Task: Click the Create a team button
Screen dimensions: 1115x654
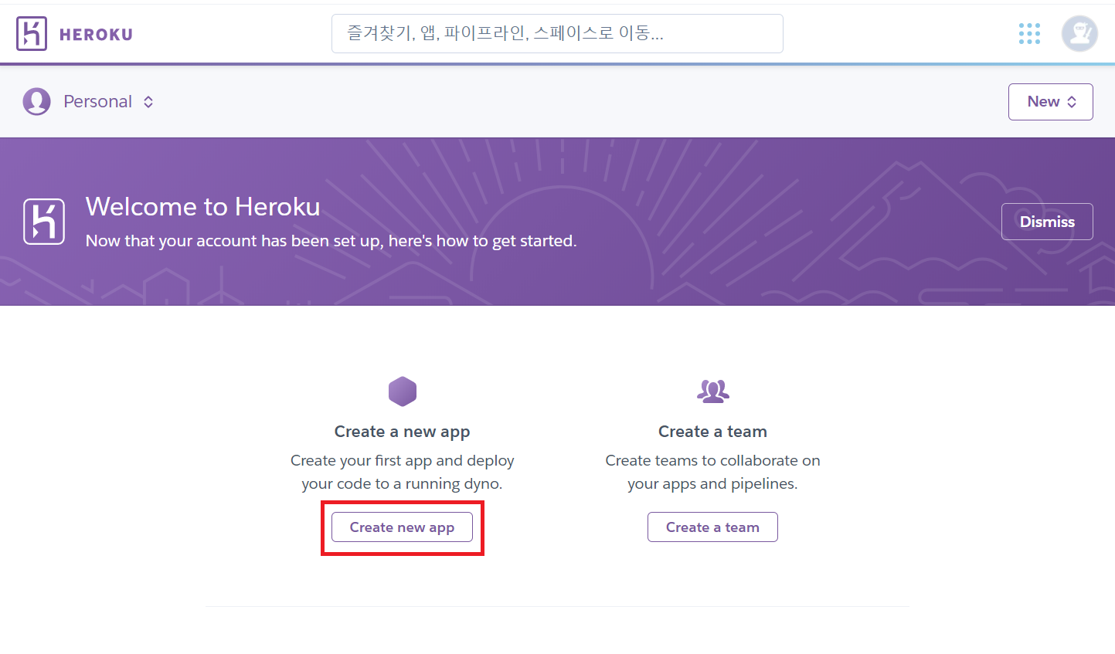Action: 712,527
